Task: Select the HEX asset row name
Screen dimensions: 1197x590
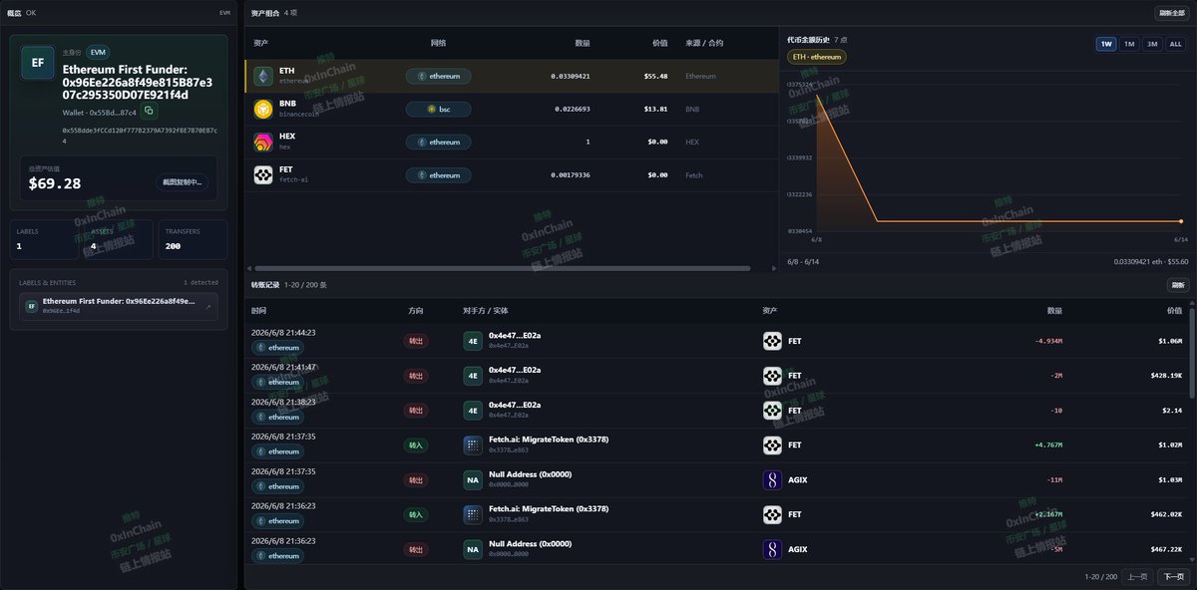Action: (286, 137)
